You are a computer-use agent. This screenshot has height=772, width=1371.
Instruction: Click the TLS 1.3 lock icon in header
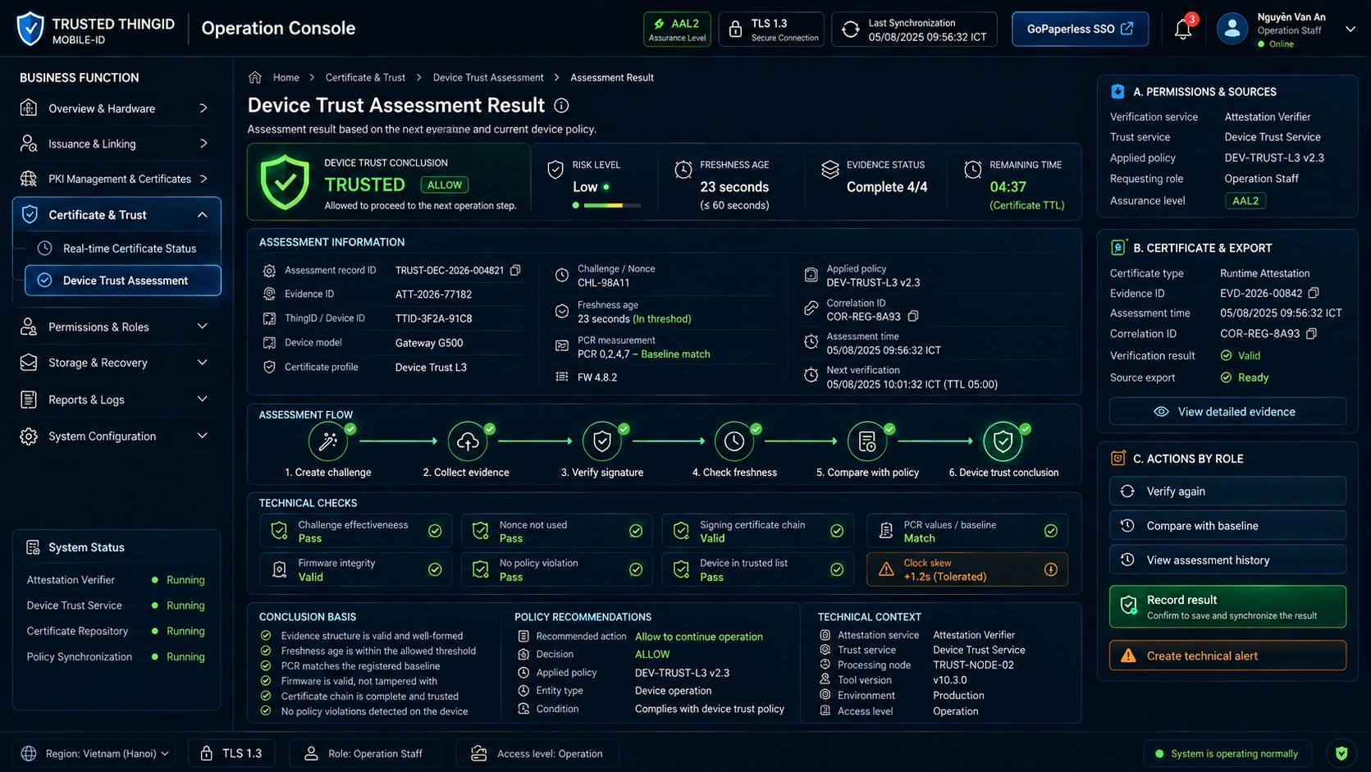point(735,30)
